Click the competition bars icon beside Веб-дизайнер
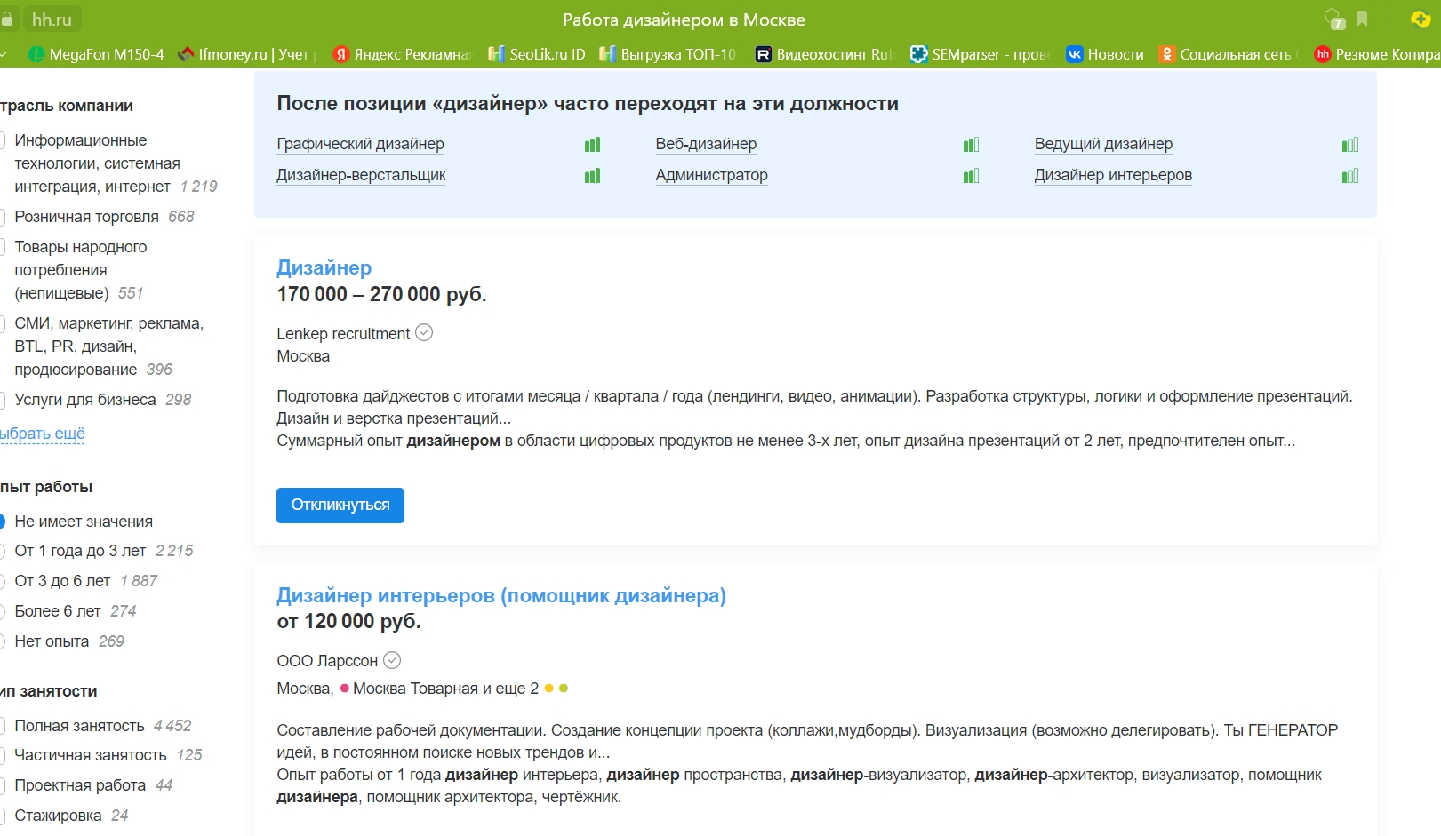Screen dimensions: 1441x836 point(972,145)
